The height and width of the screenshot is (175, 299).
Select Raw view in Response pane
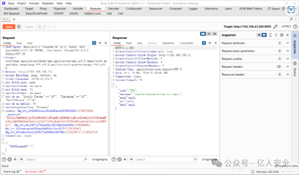(129, 43)
